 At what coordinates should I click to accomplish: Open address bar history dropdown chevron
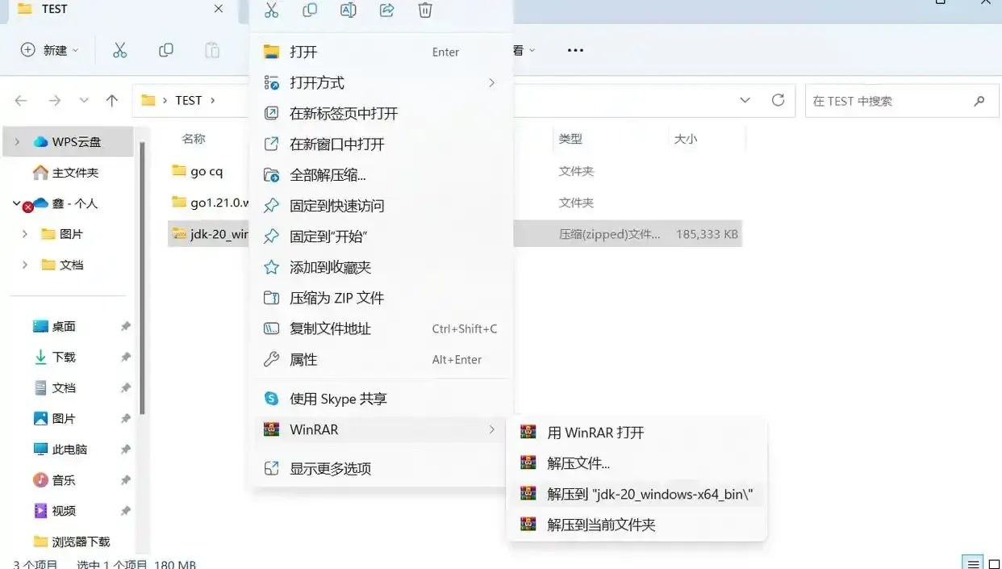tap(745, 100)
